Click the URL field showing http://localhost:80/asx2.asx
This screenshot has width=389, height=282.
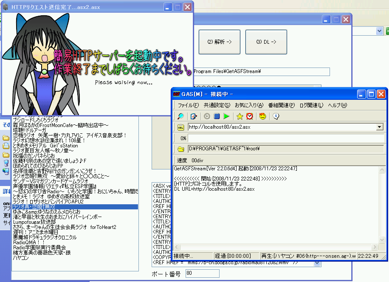[x=282, y=127]
